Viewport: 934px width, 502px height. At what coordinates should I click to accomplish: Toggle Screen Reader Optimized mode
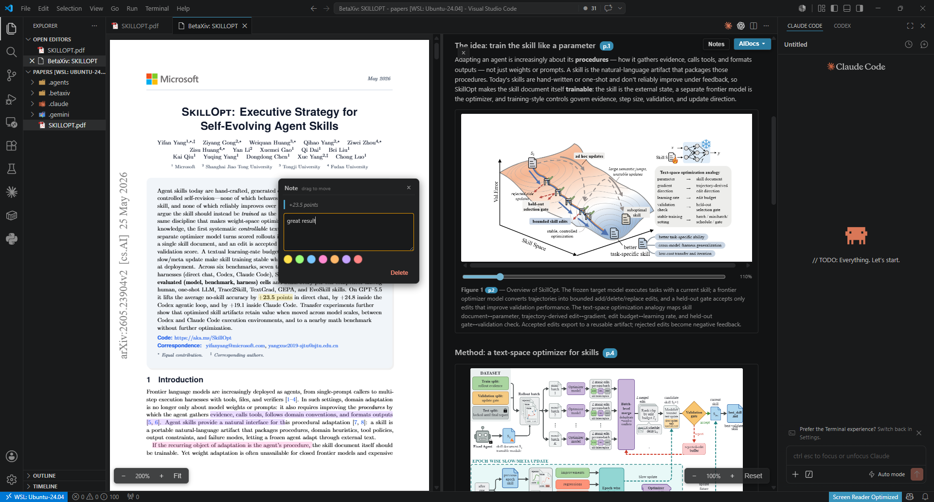click(x=865, y=497)
